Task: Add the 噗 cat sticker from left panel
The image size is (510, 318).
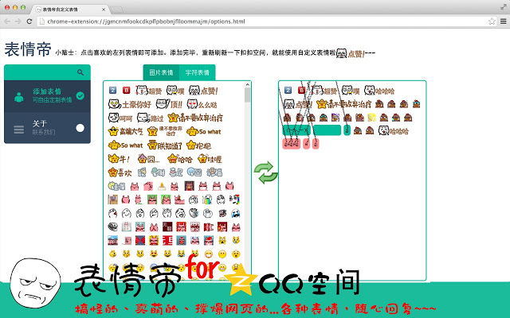Action: click(175, 91)
